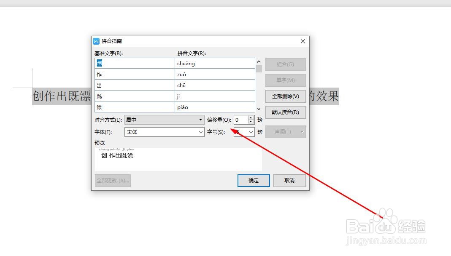Select the base text field containing 作

134,74
